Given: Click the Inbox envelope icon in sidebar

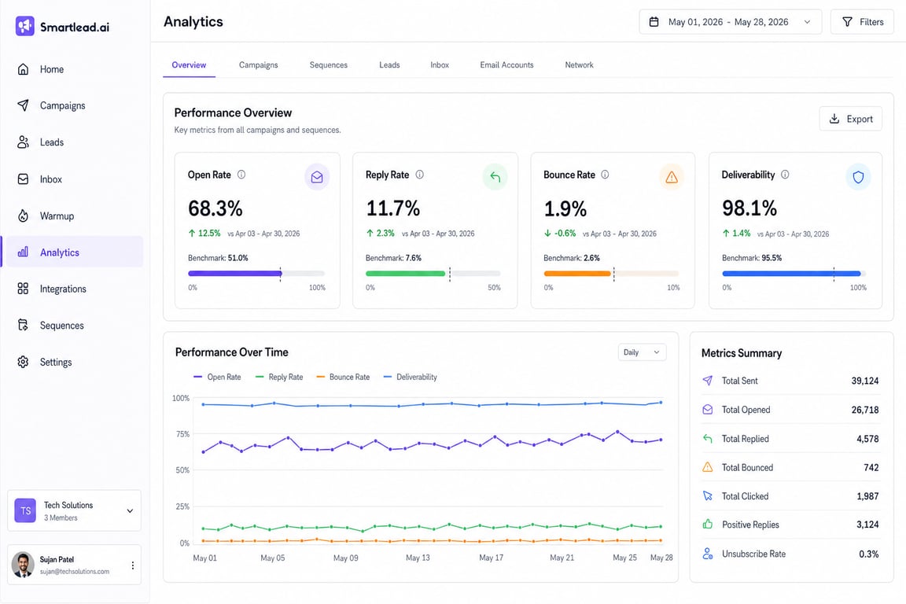Looking at the screenshot, I should tap(23, 179).
